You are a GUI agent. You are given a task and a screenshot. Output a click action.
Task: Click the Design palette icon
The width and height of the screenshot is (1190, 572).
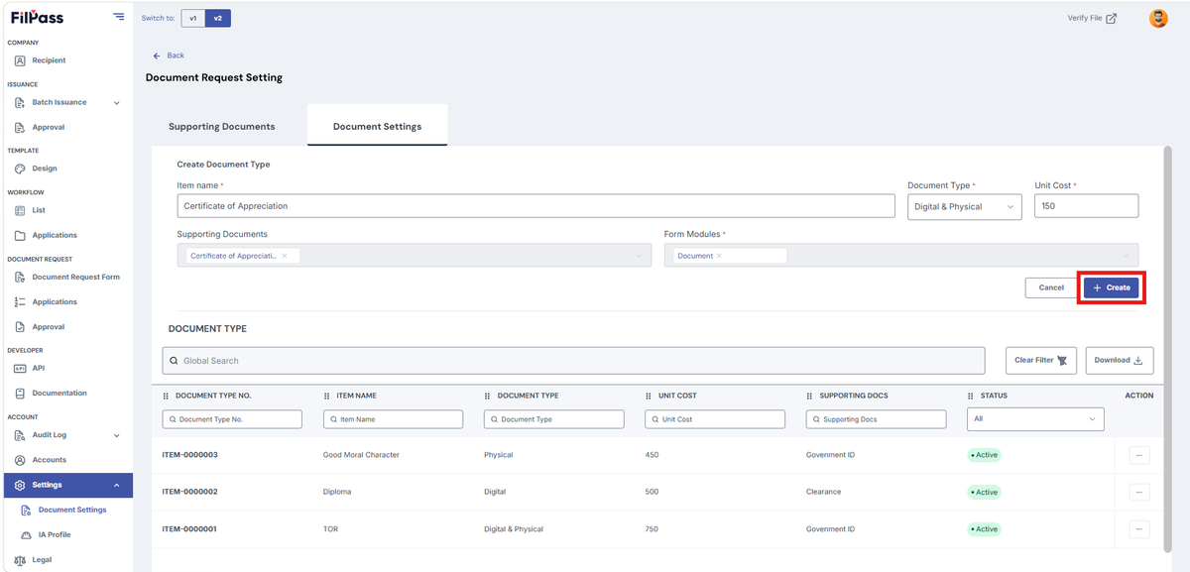coord(20,169)
